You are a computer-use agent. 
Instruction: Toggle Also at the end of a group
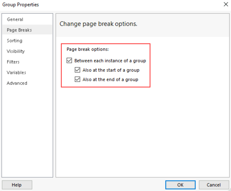click(78, 79)
